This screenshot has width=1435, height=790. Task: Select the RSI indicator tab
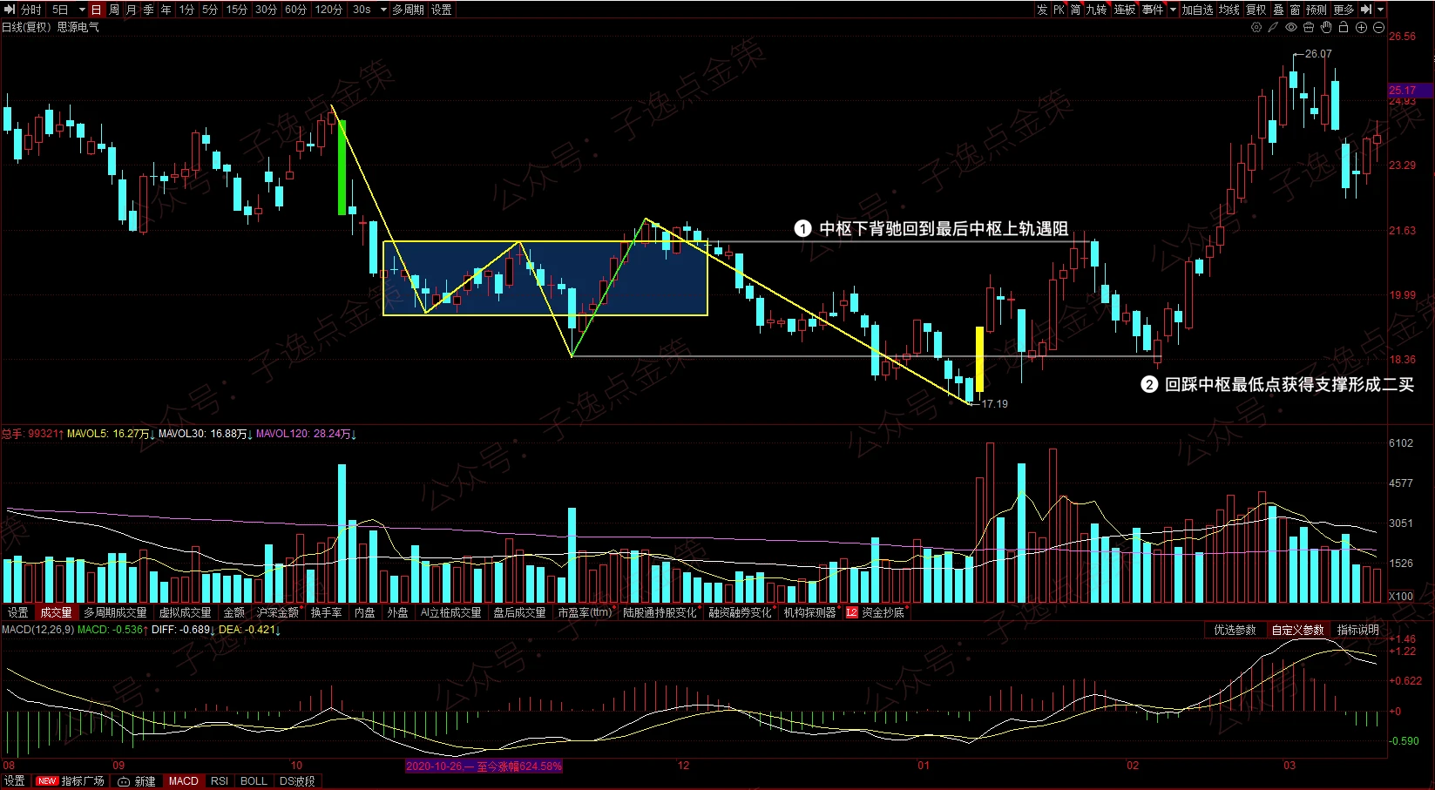click(220, 781)
